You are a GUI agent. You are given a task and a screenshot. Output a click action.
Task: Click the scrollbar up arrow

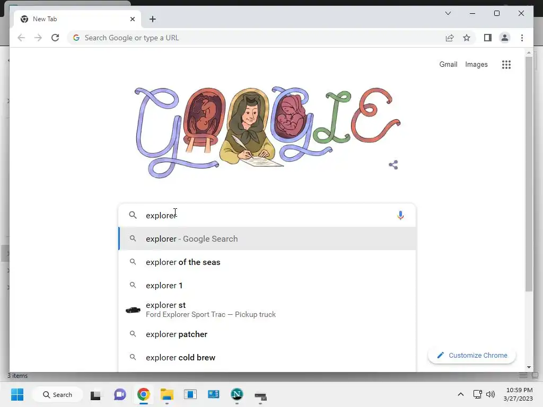pos(529,53)
